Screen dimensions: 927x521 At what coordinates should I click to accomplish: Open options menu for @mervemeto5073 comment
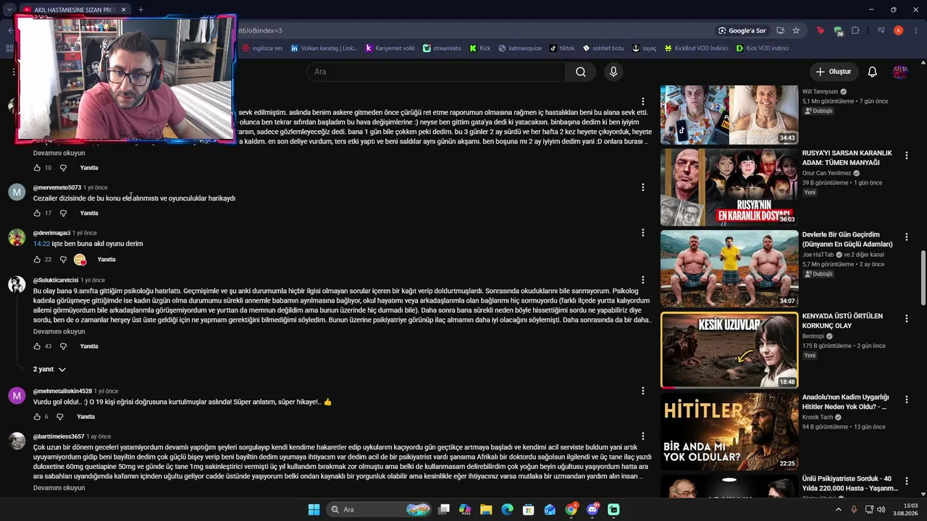click(642, 187)
